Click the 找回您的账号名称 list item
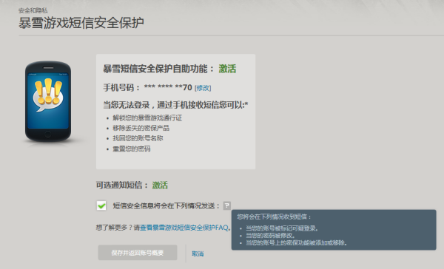Screen dimensions: 444x269 coord(138,138)
